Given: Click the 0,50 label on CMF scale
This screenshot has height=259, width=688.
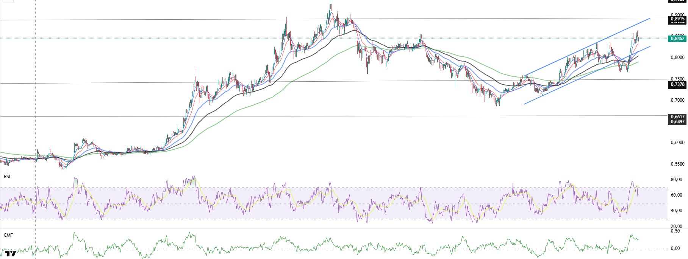Looking at the screenshot, I should (675, 231).
